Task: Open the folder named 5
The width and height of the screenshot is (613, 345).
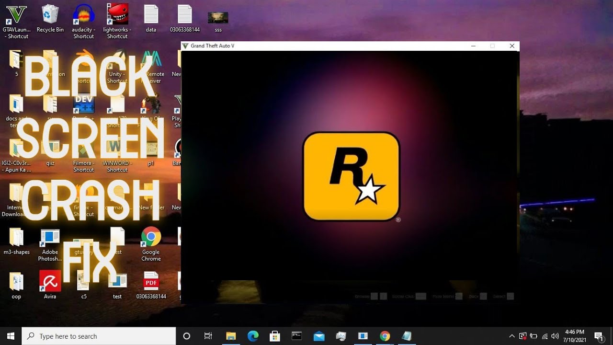Action: [16, 63]
